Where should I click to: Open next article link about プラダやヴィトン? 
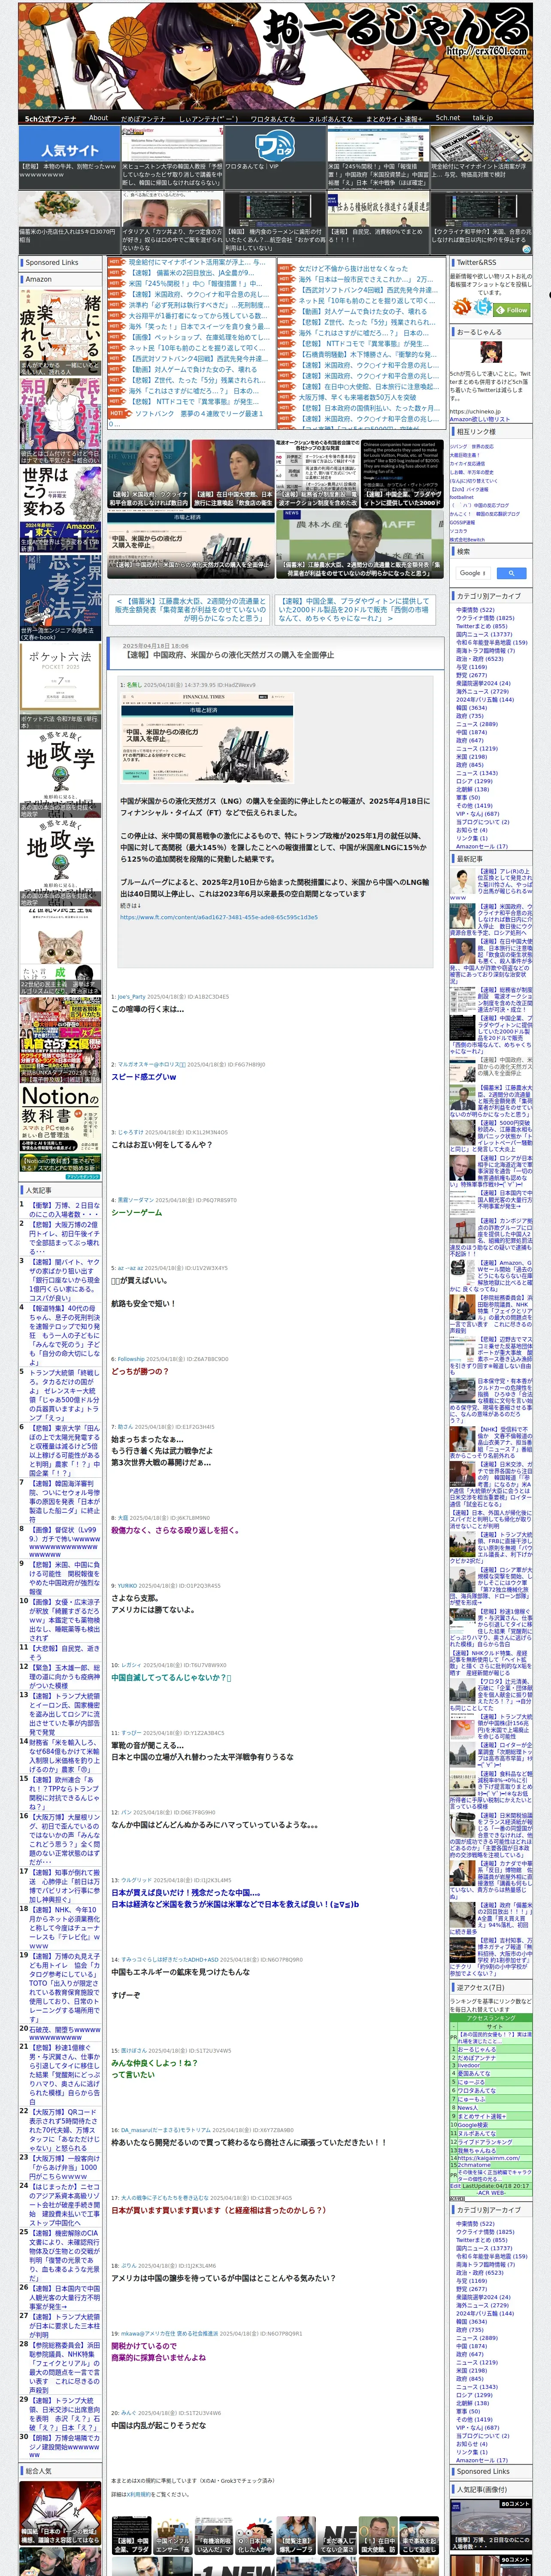click(355, 610)
